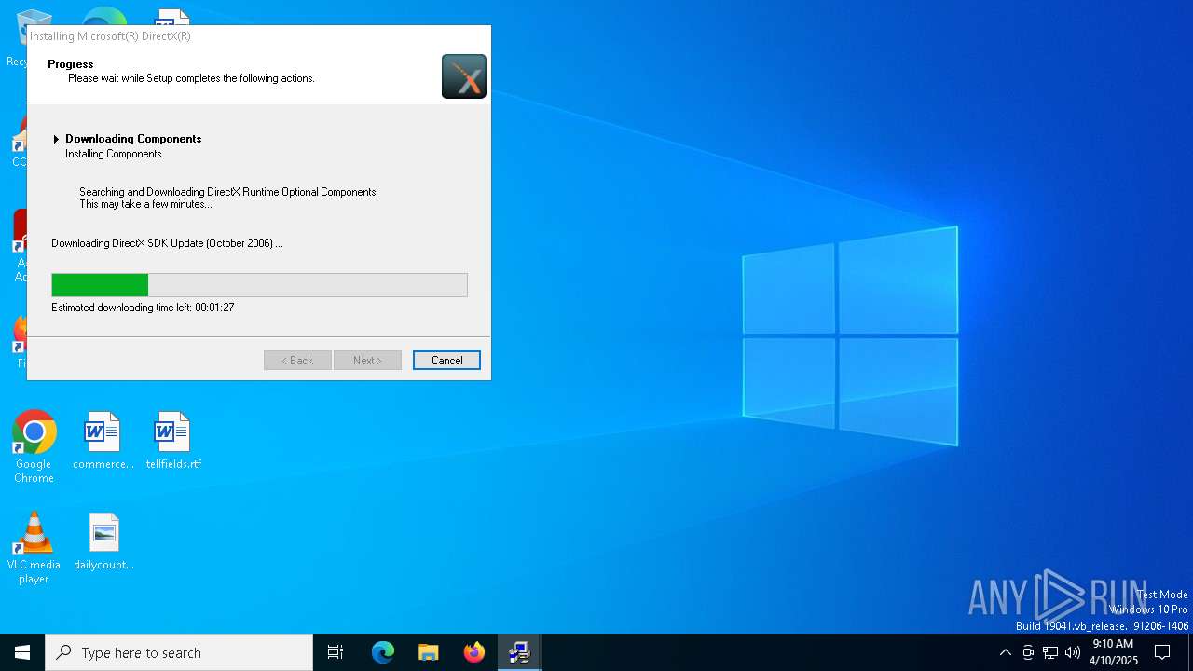The height and width of the screenshot is (671, 1193).
Task: Open the VLC media player desktop shortcut
Action: tap(34, 548)
